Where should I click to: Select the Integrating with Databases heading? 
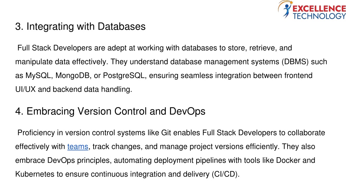[x=80, y=27]
